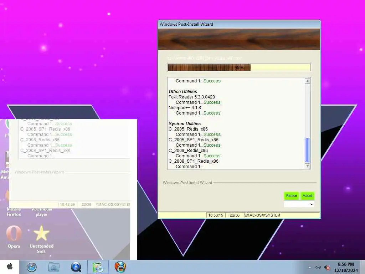Click the muted volume tray icon
Viewport: 365px width, 274px height.
coord(327,268)
